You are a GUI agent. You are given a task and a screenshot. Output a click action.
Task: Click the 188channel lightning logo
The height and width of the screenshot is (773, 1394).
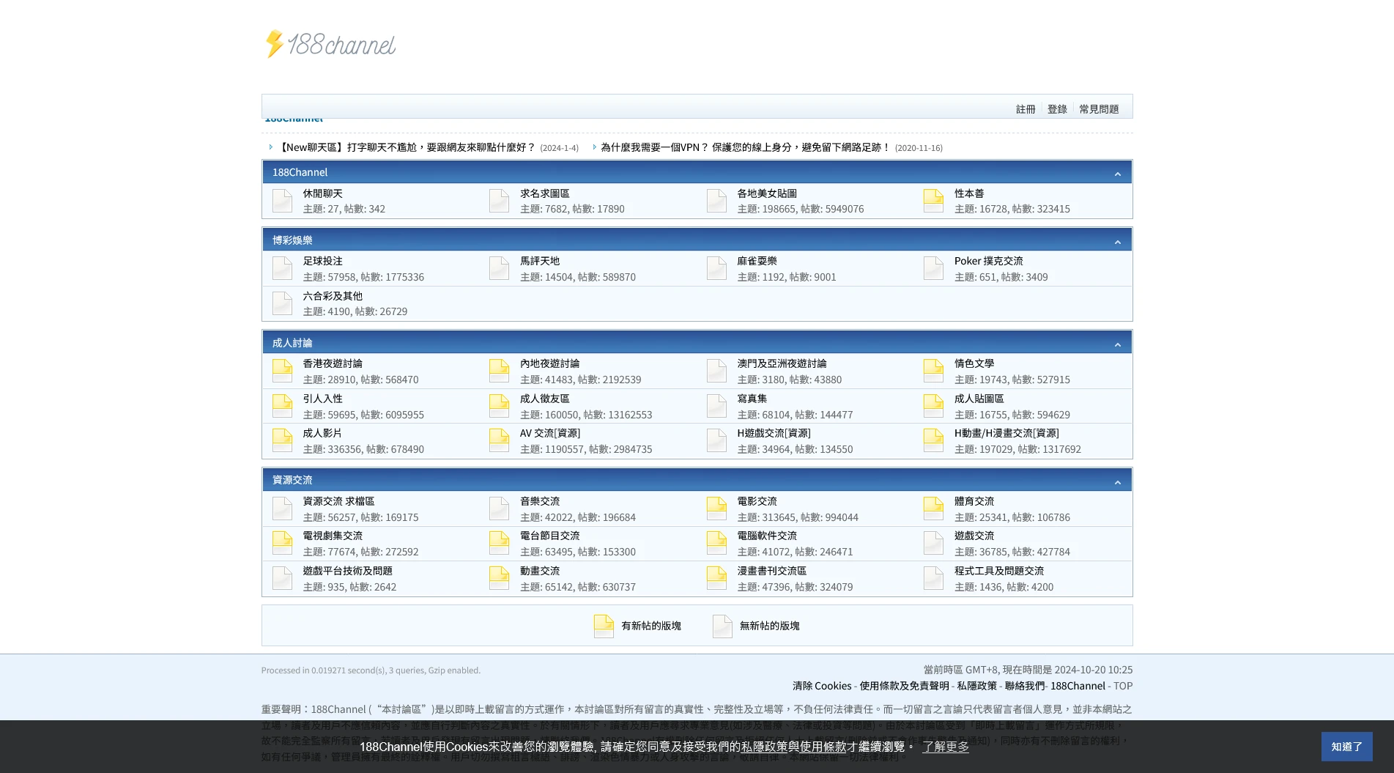(329, 44)
